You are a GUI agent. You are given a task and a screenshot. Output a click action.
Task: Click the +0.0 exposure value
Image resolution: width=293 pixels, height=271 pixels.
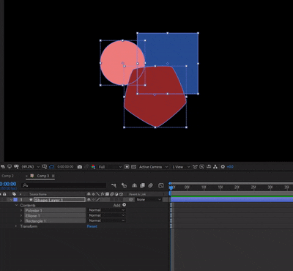coord(230,167)
